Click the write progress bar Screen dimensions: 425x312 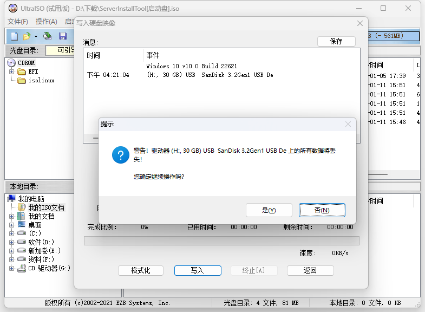(222, 240)
